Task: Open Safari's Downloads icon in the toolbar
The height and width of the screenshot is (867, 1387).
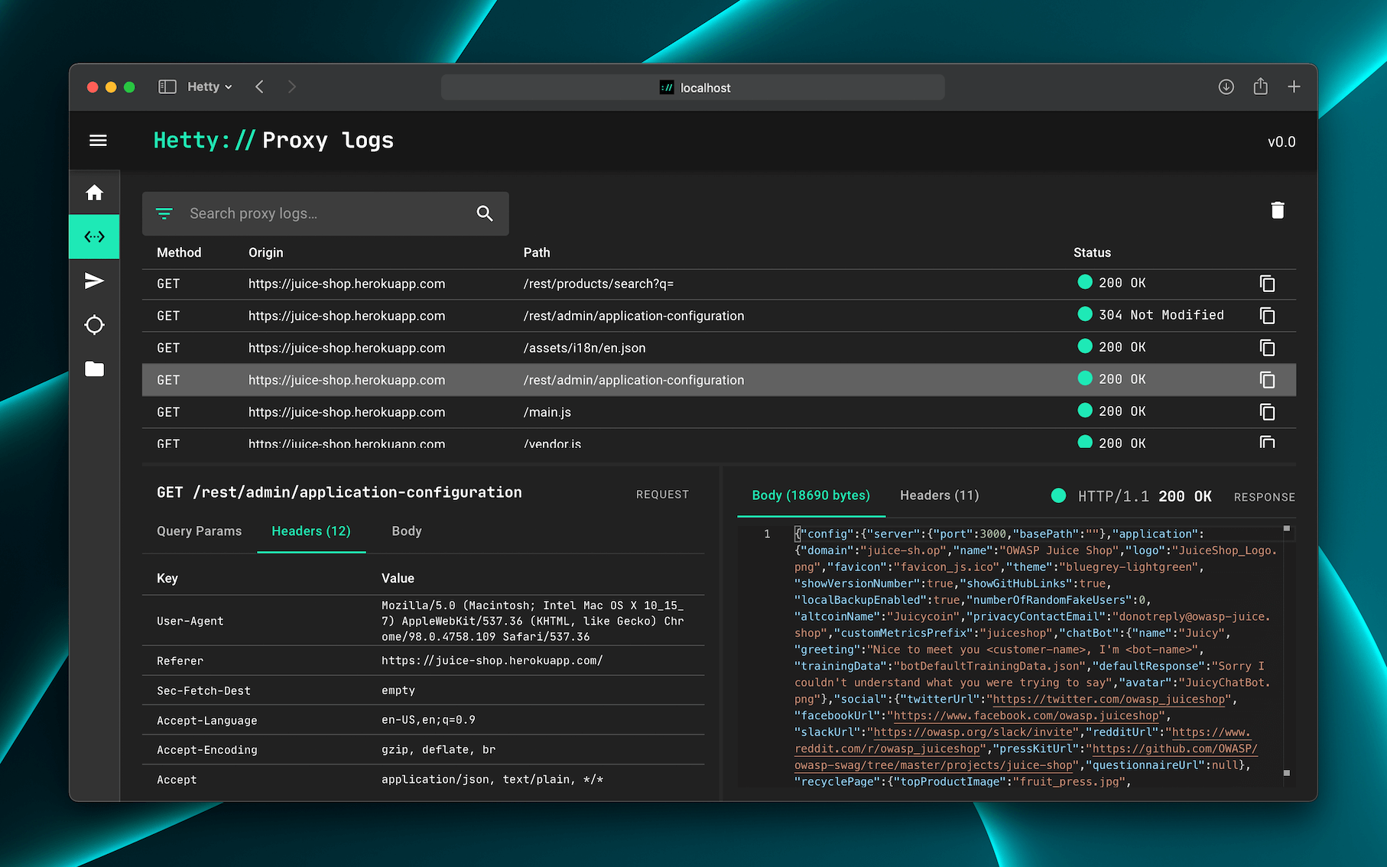Action: click(x=1226, y=86)
